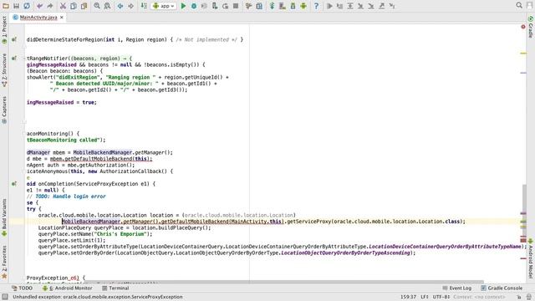Open the Captures tool window
Viewport: 535px width, 301px height.
click(x=4, y=110)
